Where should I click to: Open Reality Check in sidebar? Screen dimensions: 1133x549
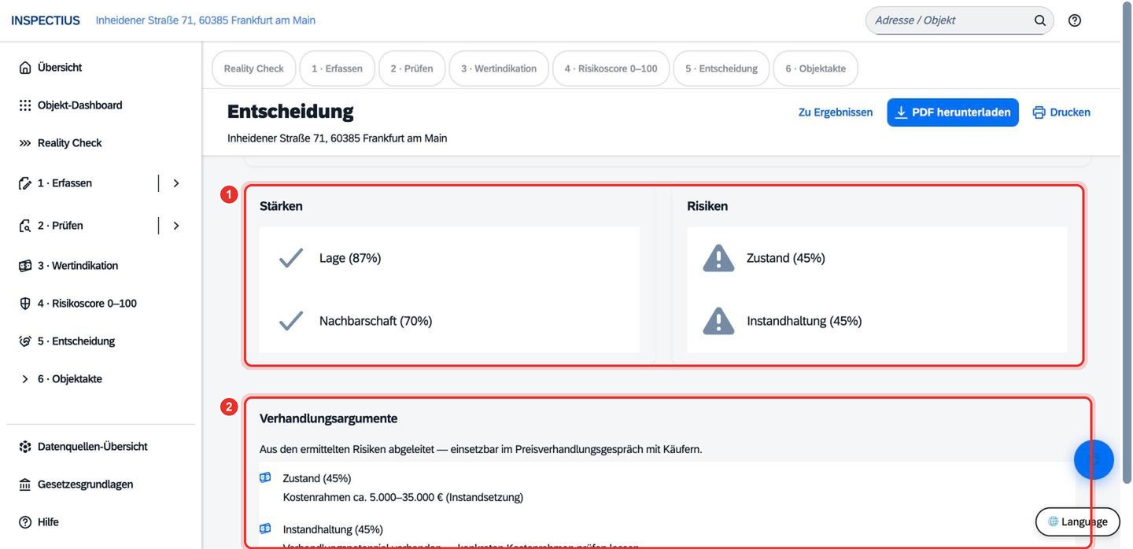70,143
